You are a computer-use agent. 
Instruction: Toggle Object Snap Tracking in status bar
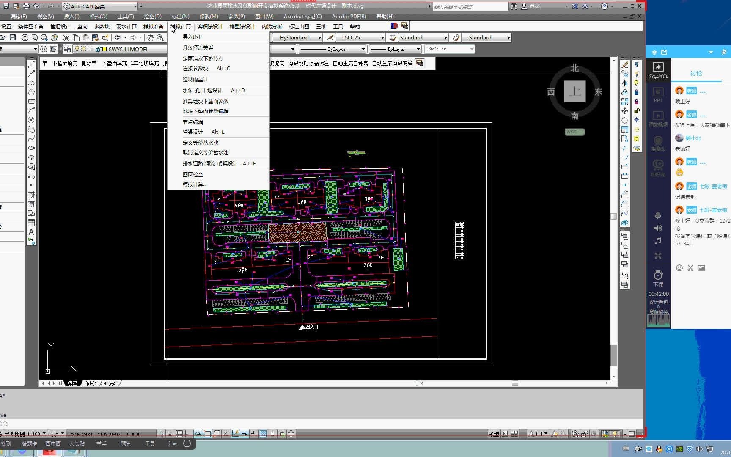[226, 434]
